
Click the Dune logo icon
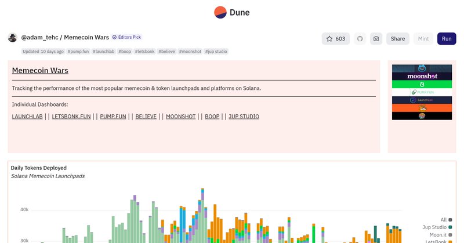click(x=220, y=12)
